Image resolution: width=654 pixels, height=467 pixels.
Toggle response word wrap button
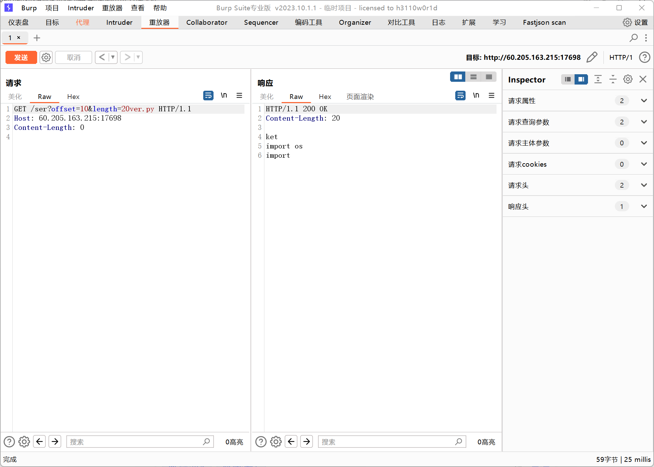tap(460, 96)
